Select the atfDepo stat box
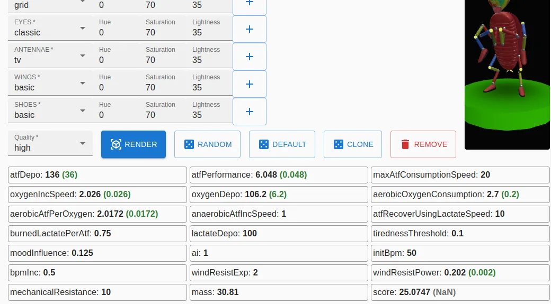The image size is (551, 304). point(97,175)
